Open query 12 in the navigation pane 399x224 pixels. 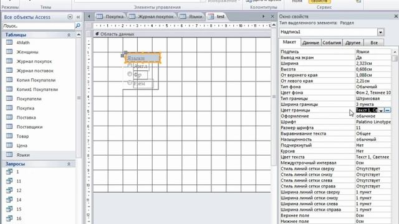tap(19, 191)
